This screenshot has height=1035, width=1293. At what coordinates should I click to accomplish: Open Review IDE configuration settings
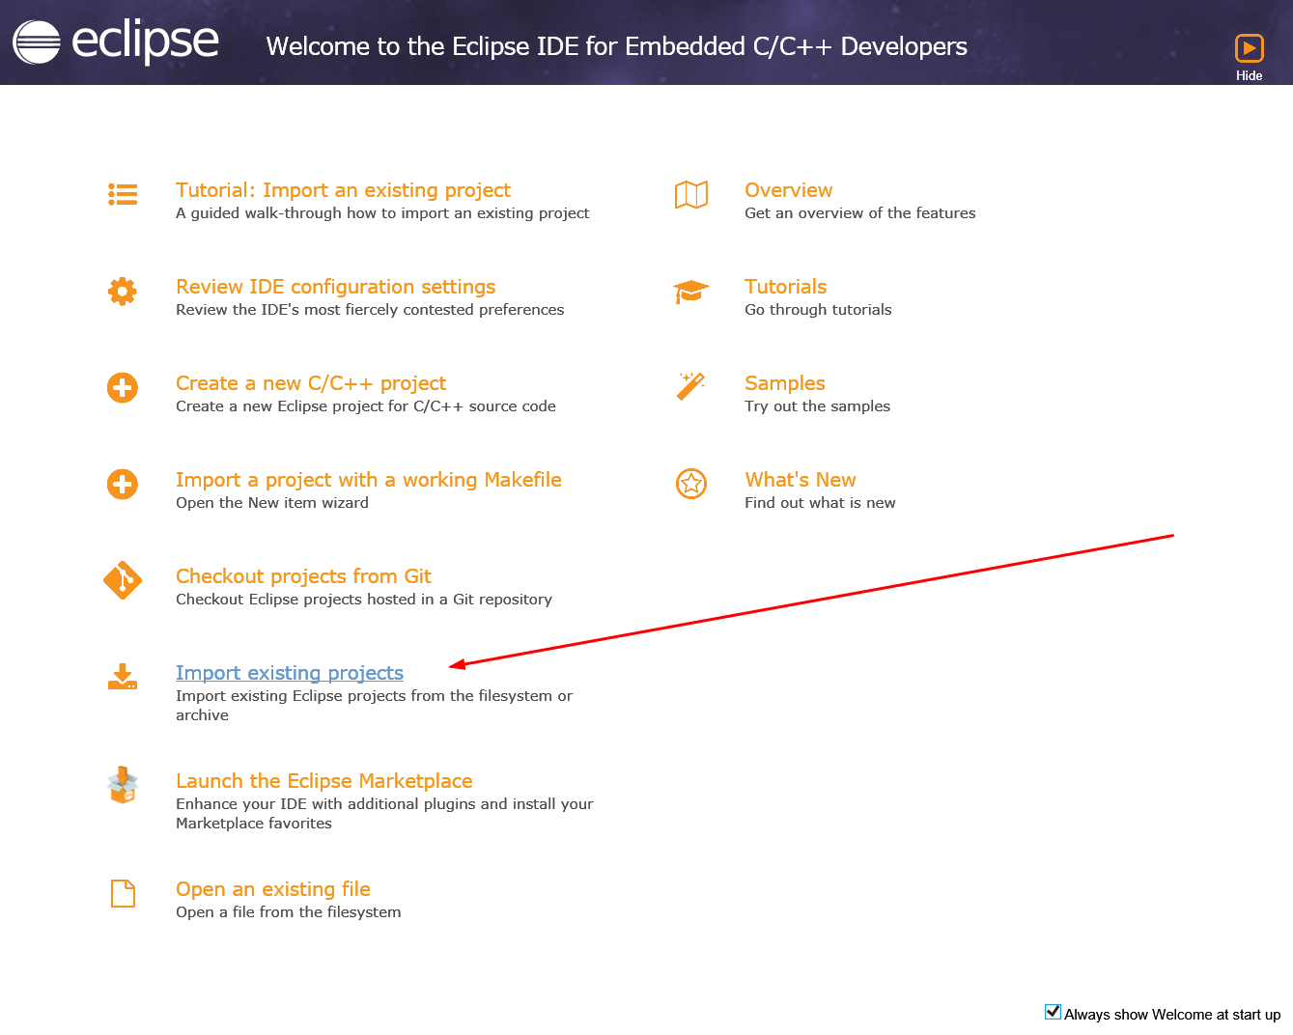335,287
